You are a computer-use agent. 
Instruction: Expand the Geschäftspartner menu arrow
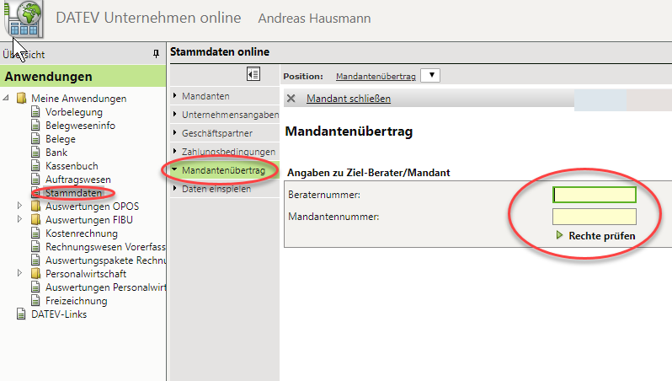click(x=175, y=132)
